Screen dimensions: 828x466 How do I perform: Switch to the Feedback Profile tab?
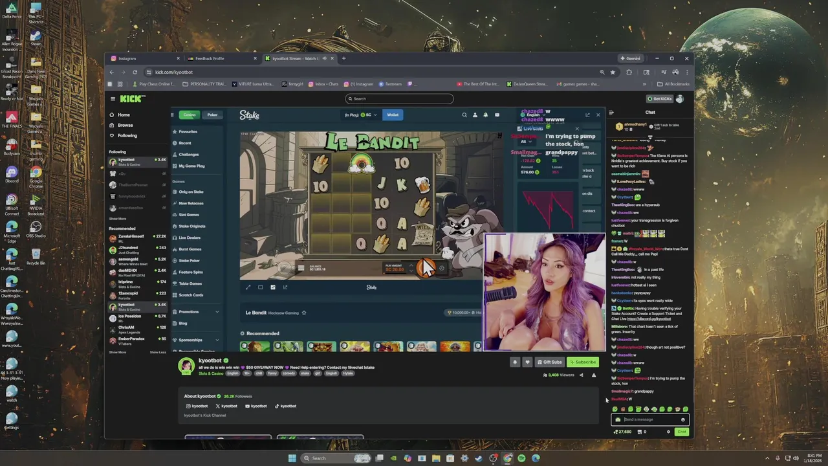click(x=222, y=58)
